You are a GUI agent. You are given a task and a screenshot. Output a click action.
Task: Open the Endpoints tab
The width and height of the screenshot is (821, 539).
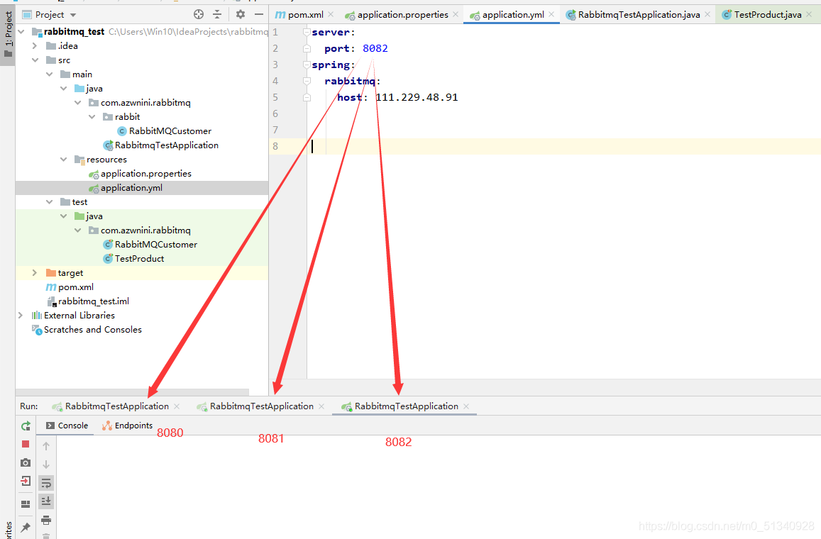127,426
